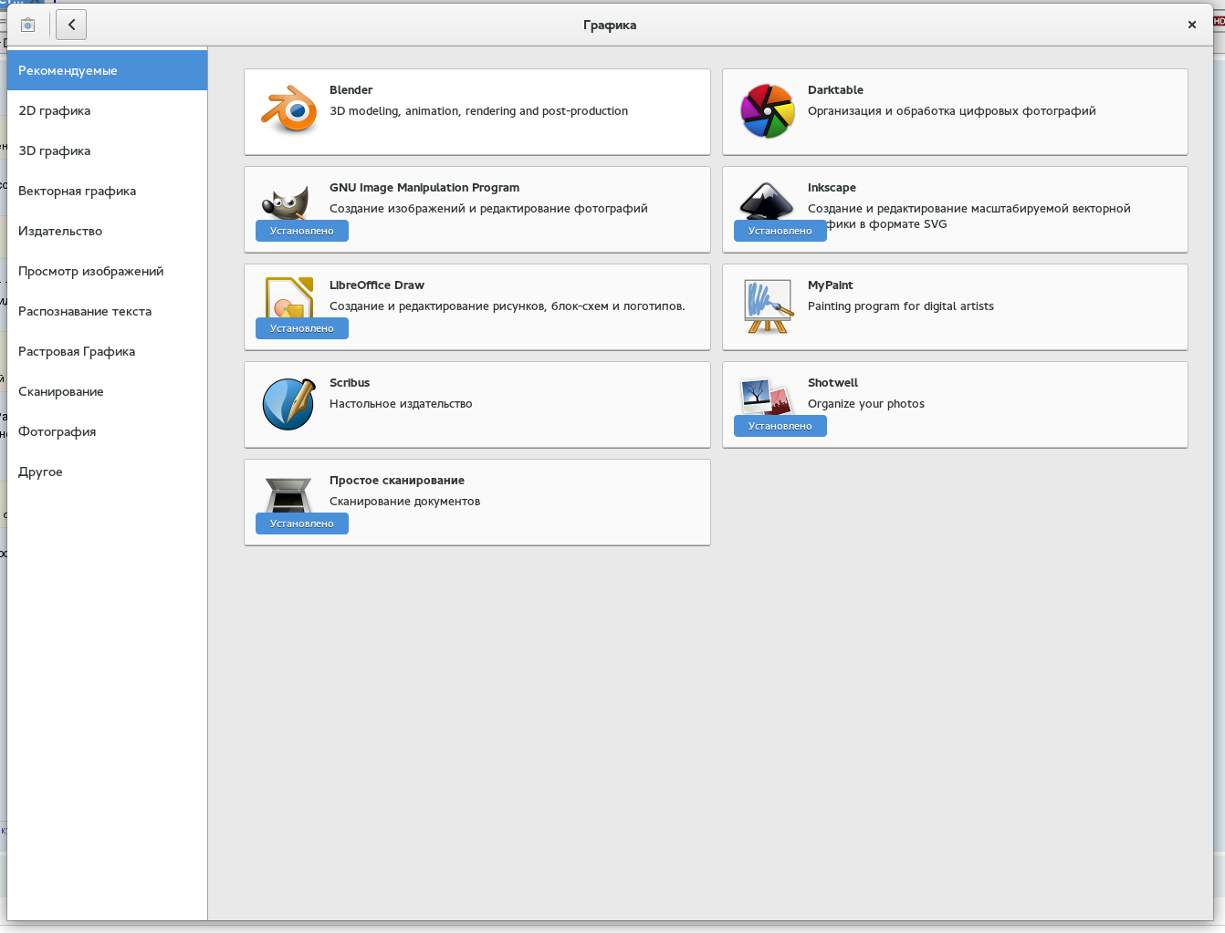Click the Inkscape logo icon
Viewport: 1225px width, 933px height.
(x=767, y=202)
